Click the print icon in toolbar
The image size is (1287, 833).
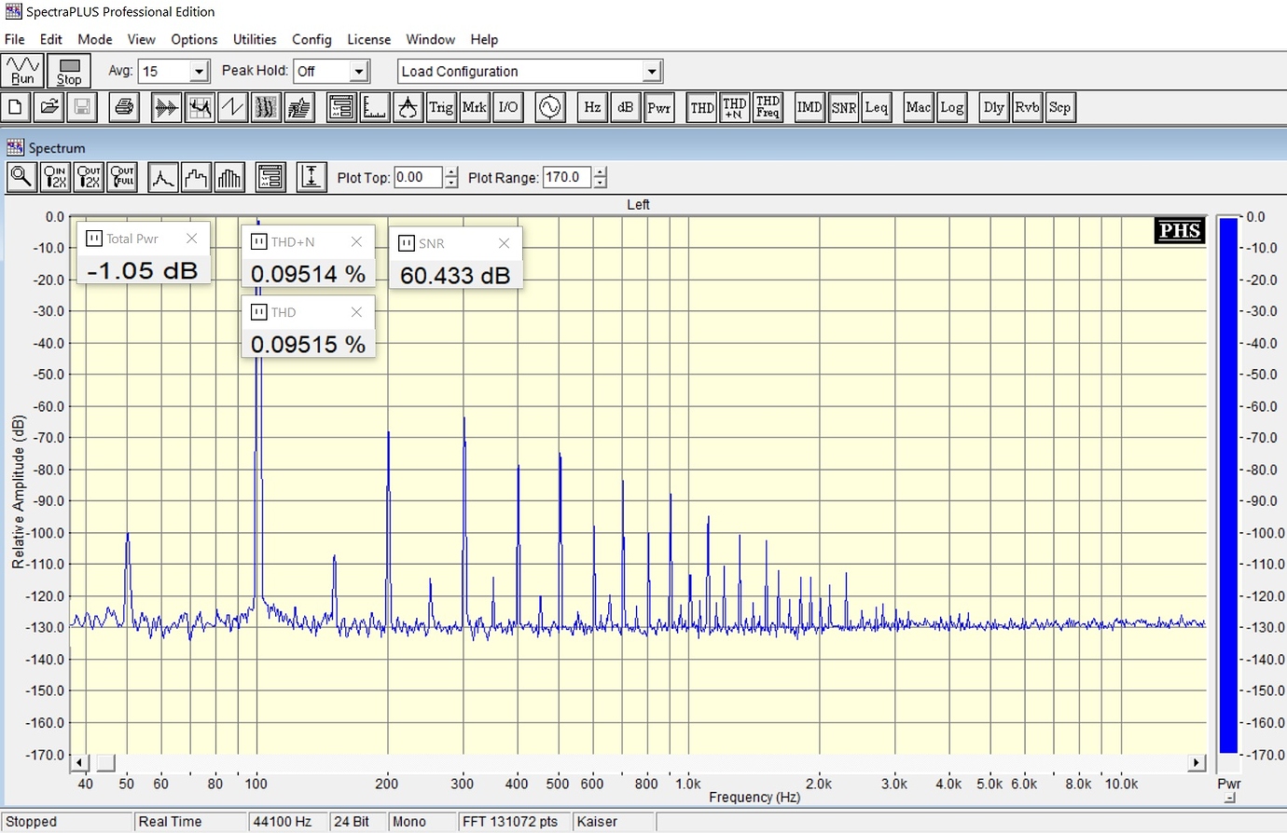pyautogui.click(x=123, y=107)
